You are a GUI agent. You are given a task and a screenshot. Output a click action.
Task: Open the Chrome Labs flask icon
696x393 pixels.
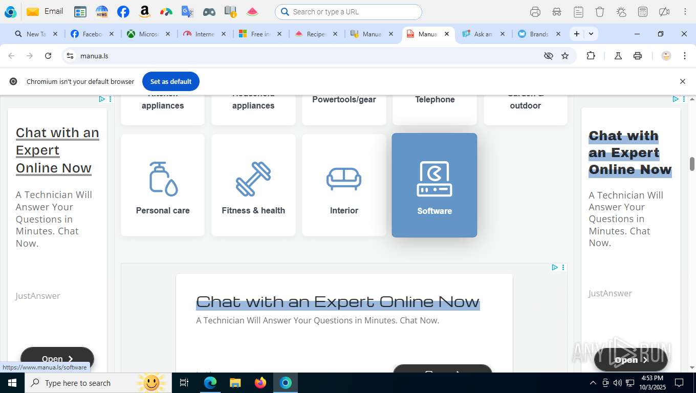618,56
